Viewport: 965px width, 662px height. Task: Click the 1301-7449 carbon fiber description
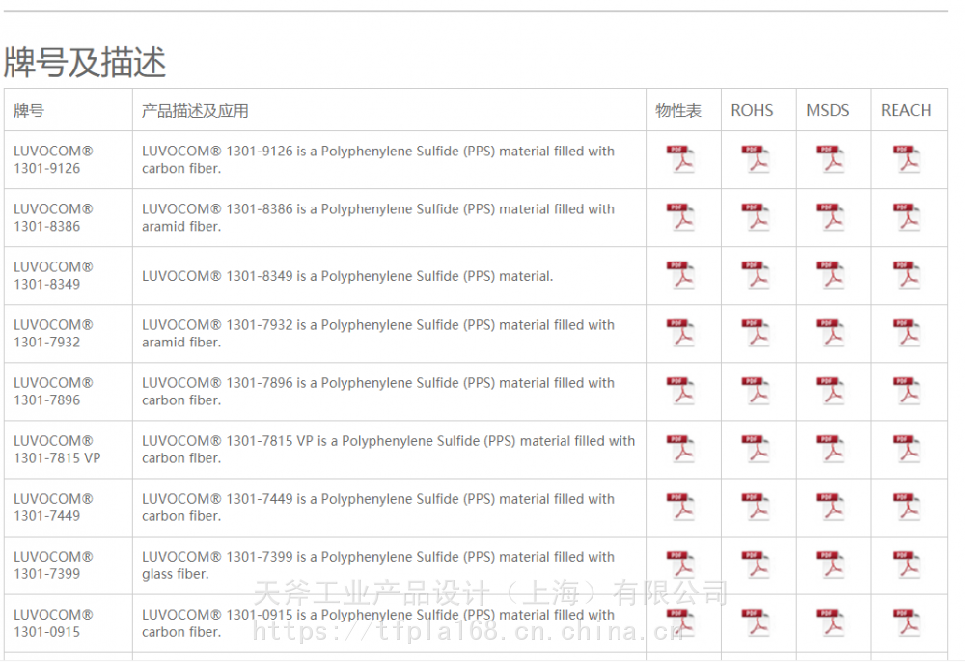[x=378, y=507]
